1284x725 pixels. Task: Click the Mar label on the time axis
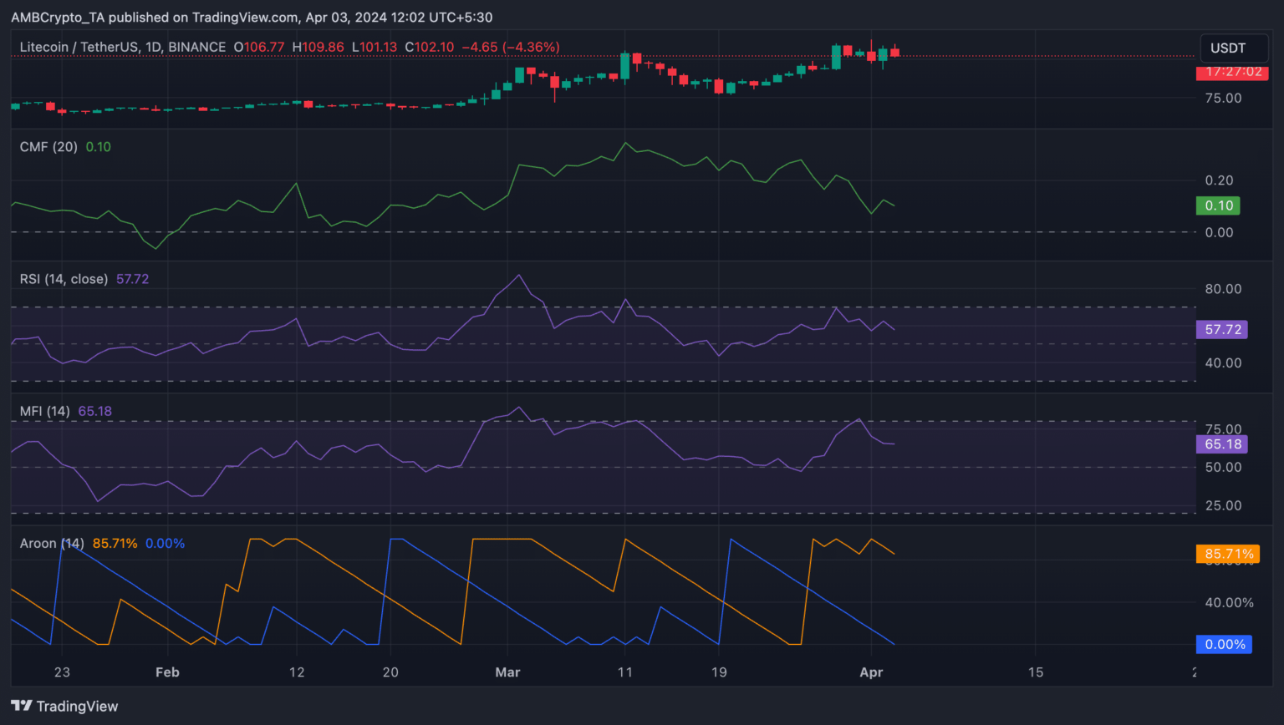[507, 672]
